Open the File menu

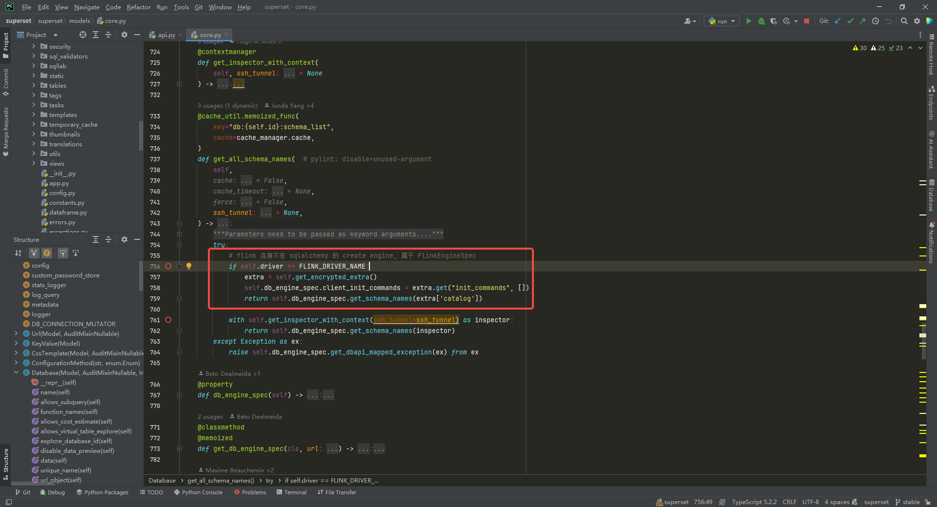pyautogui.click(x=26, y=7)
